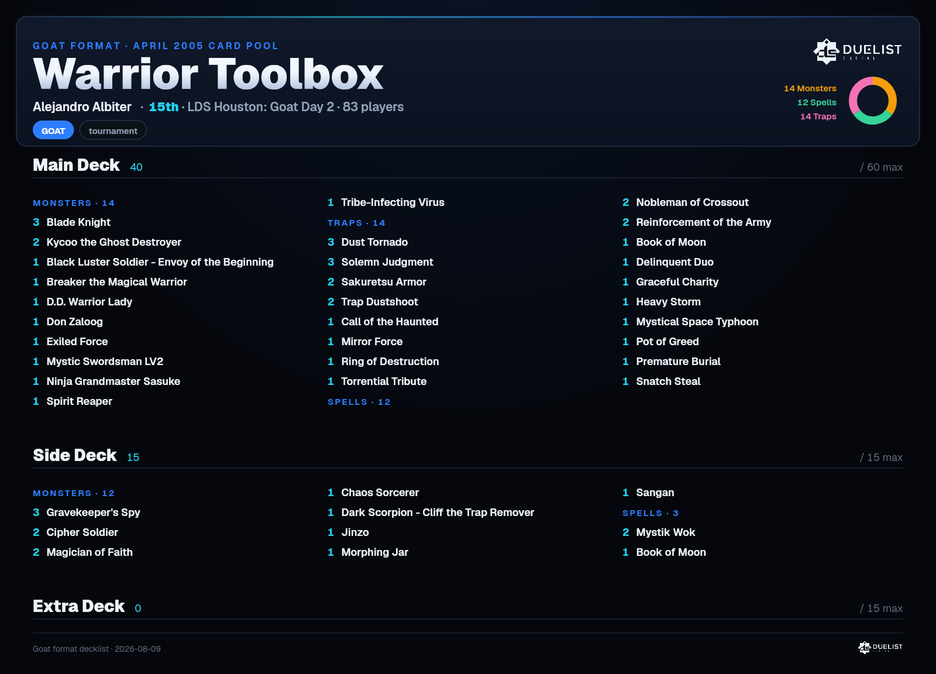Select the tournament tag pill
936x674 pixels.
tap(113, 130)
